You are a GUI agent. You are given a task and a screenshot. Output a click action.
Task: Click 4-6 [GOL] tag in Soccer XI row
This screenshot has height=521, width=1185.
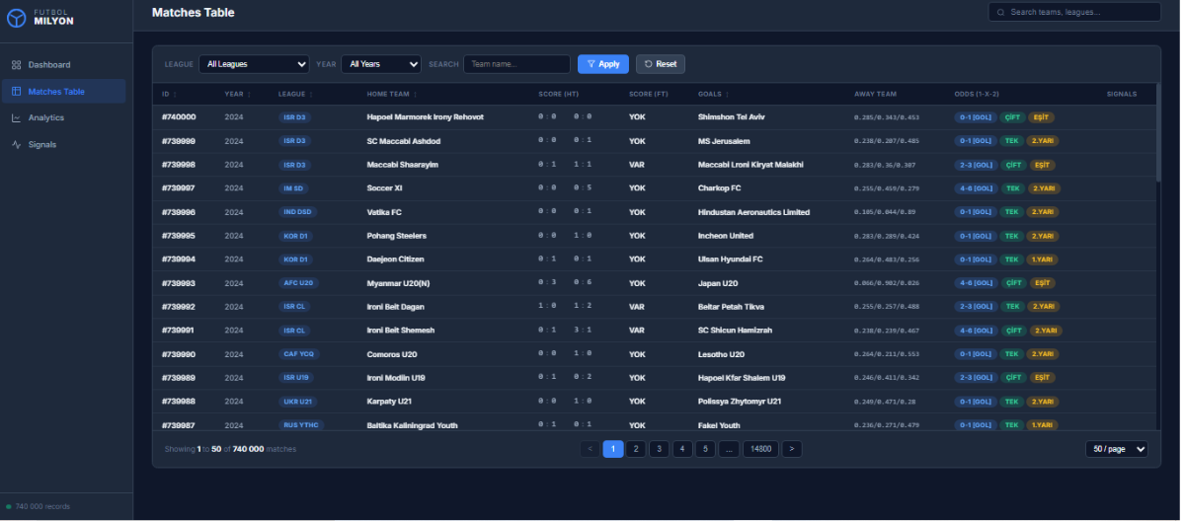coord(976,188)
